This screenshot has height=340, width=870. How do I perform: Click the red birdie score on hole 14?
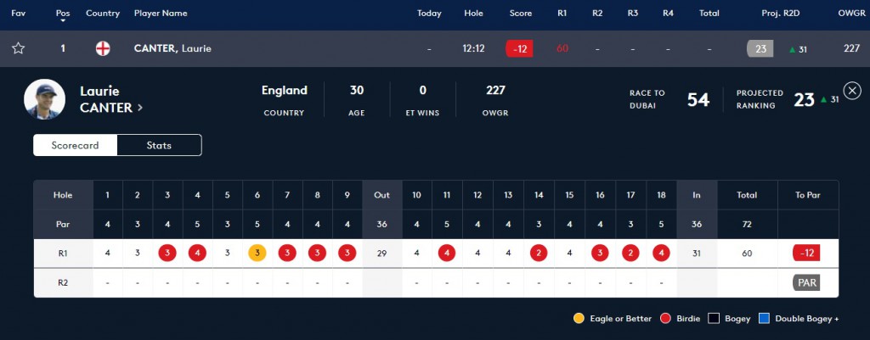point(538,253)
